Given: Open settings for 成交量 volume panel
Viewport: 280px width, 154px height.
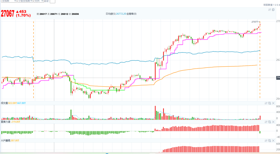Looking at the screenshot, I should click(x=266, y=103).
